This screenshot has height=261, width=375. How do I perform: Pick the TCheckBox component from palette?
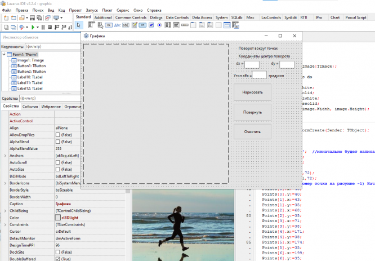tap(151, 25)
